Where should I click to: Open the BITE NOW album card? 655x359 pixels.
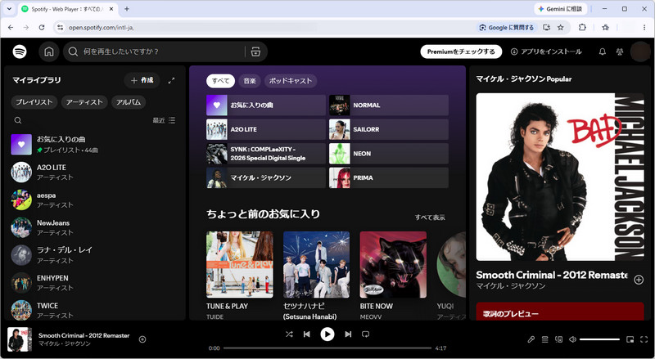(393, 276)
